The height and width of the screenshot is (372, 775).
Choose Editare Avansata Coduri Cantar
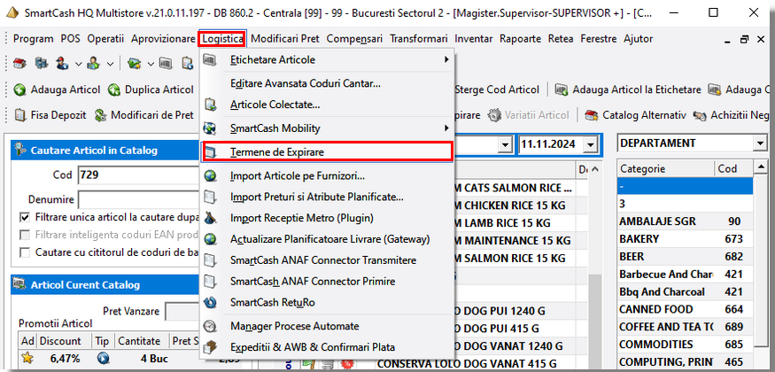(305, 83)
